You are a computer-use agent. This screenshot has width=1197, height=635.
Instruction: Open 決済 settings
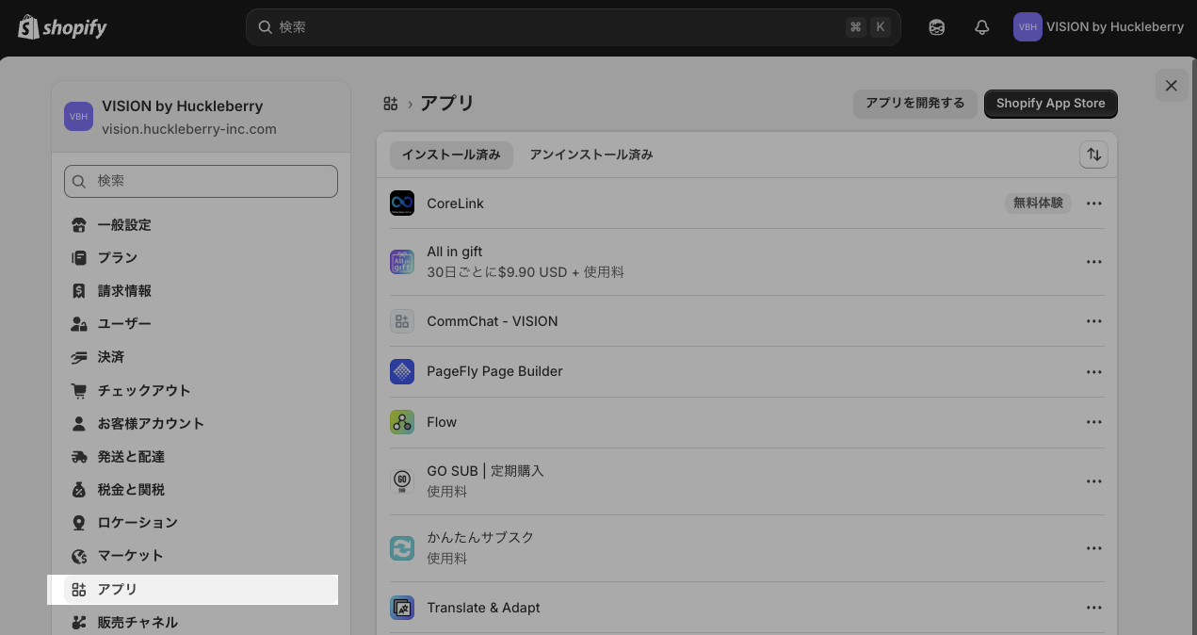201,357
